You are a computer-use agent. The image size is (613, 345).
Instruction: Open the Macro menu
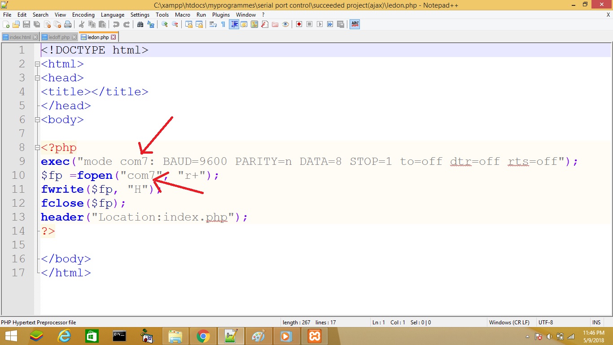pyautogui.click(x=183, y=15)
